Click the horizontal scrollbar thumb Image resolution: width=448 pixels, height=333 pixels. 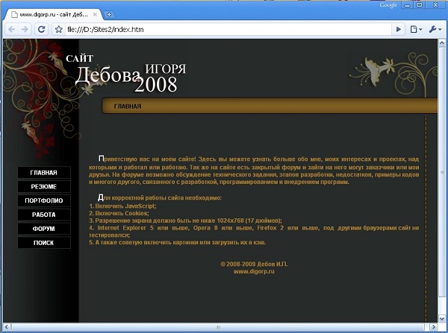coord(217,327)
